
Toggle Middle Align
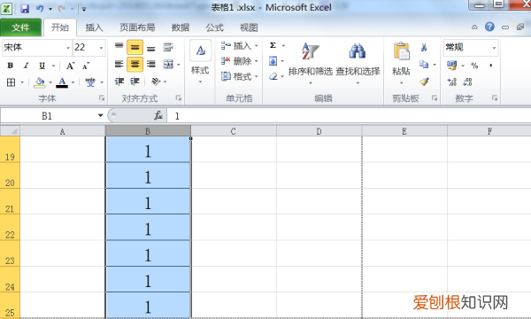click(135, 47)
